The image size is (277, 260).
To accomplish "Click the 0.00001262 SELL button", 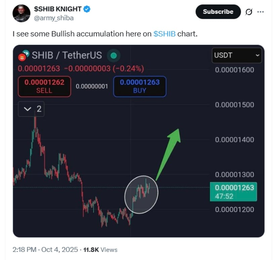I will tap(44, 86).
